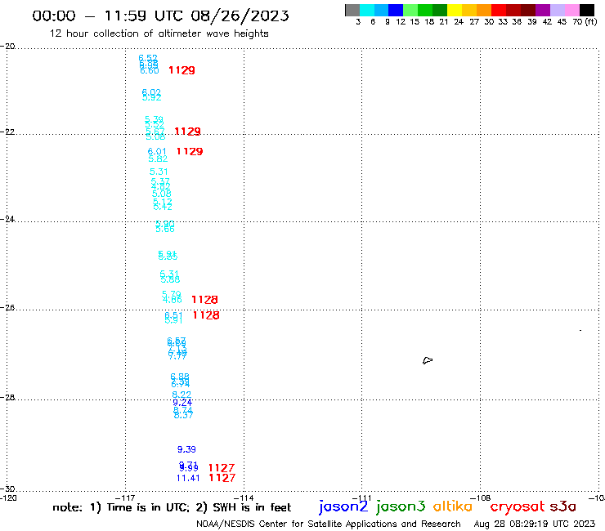The height and width of the screenshot is (531, 605).
Task: Click the -28 latitude axis label
Action: [x=7, y=397]
